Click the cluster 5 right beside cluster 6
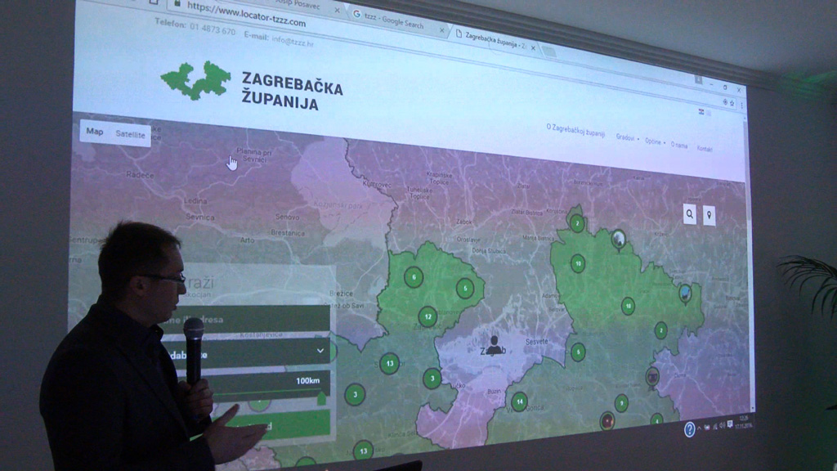 465,289
